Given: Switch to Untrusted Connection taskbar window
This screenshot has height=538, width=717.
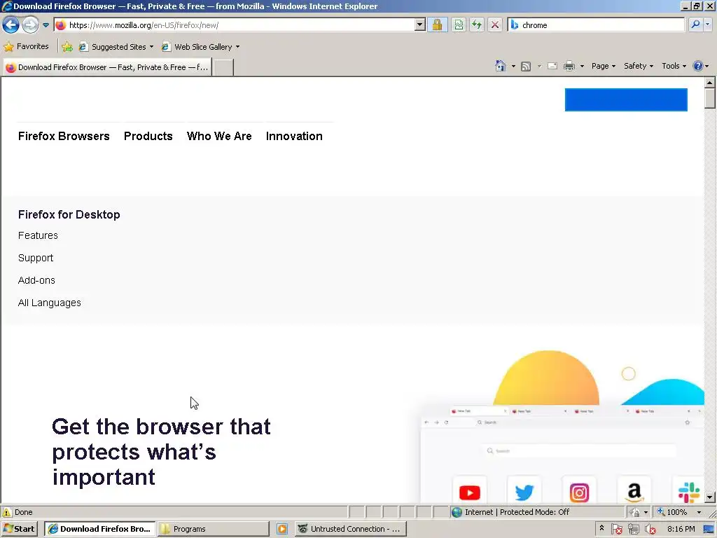Looking at the screenshot, I should point(349,529).
